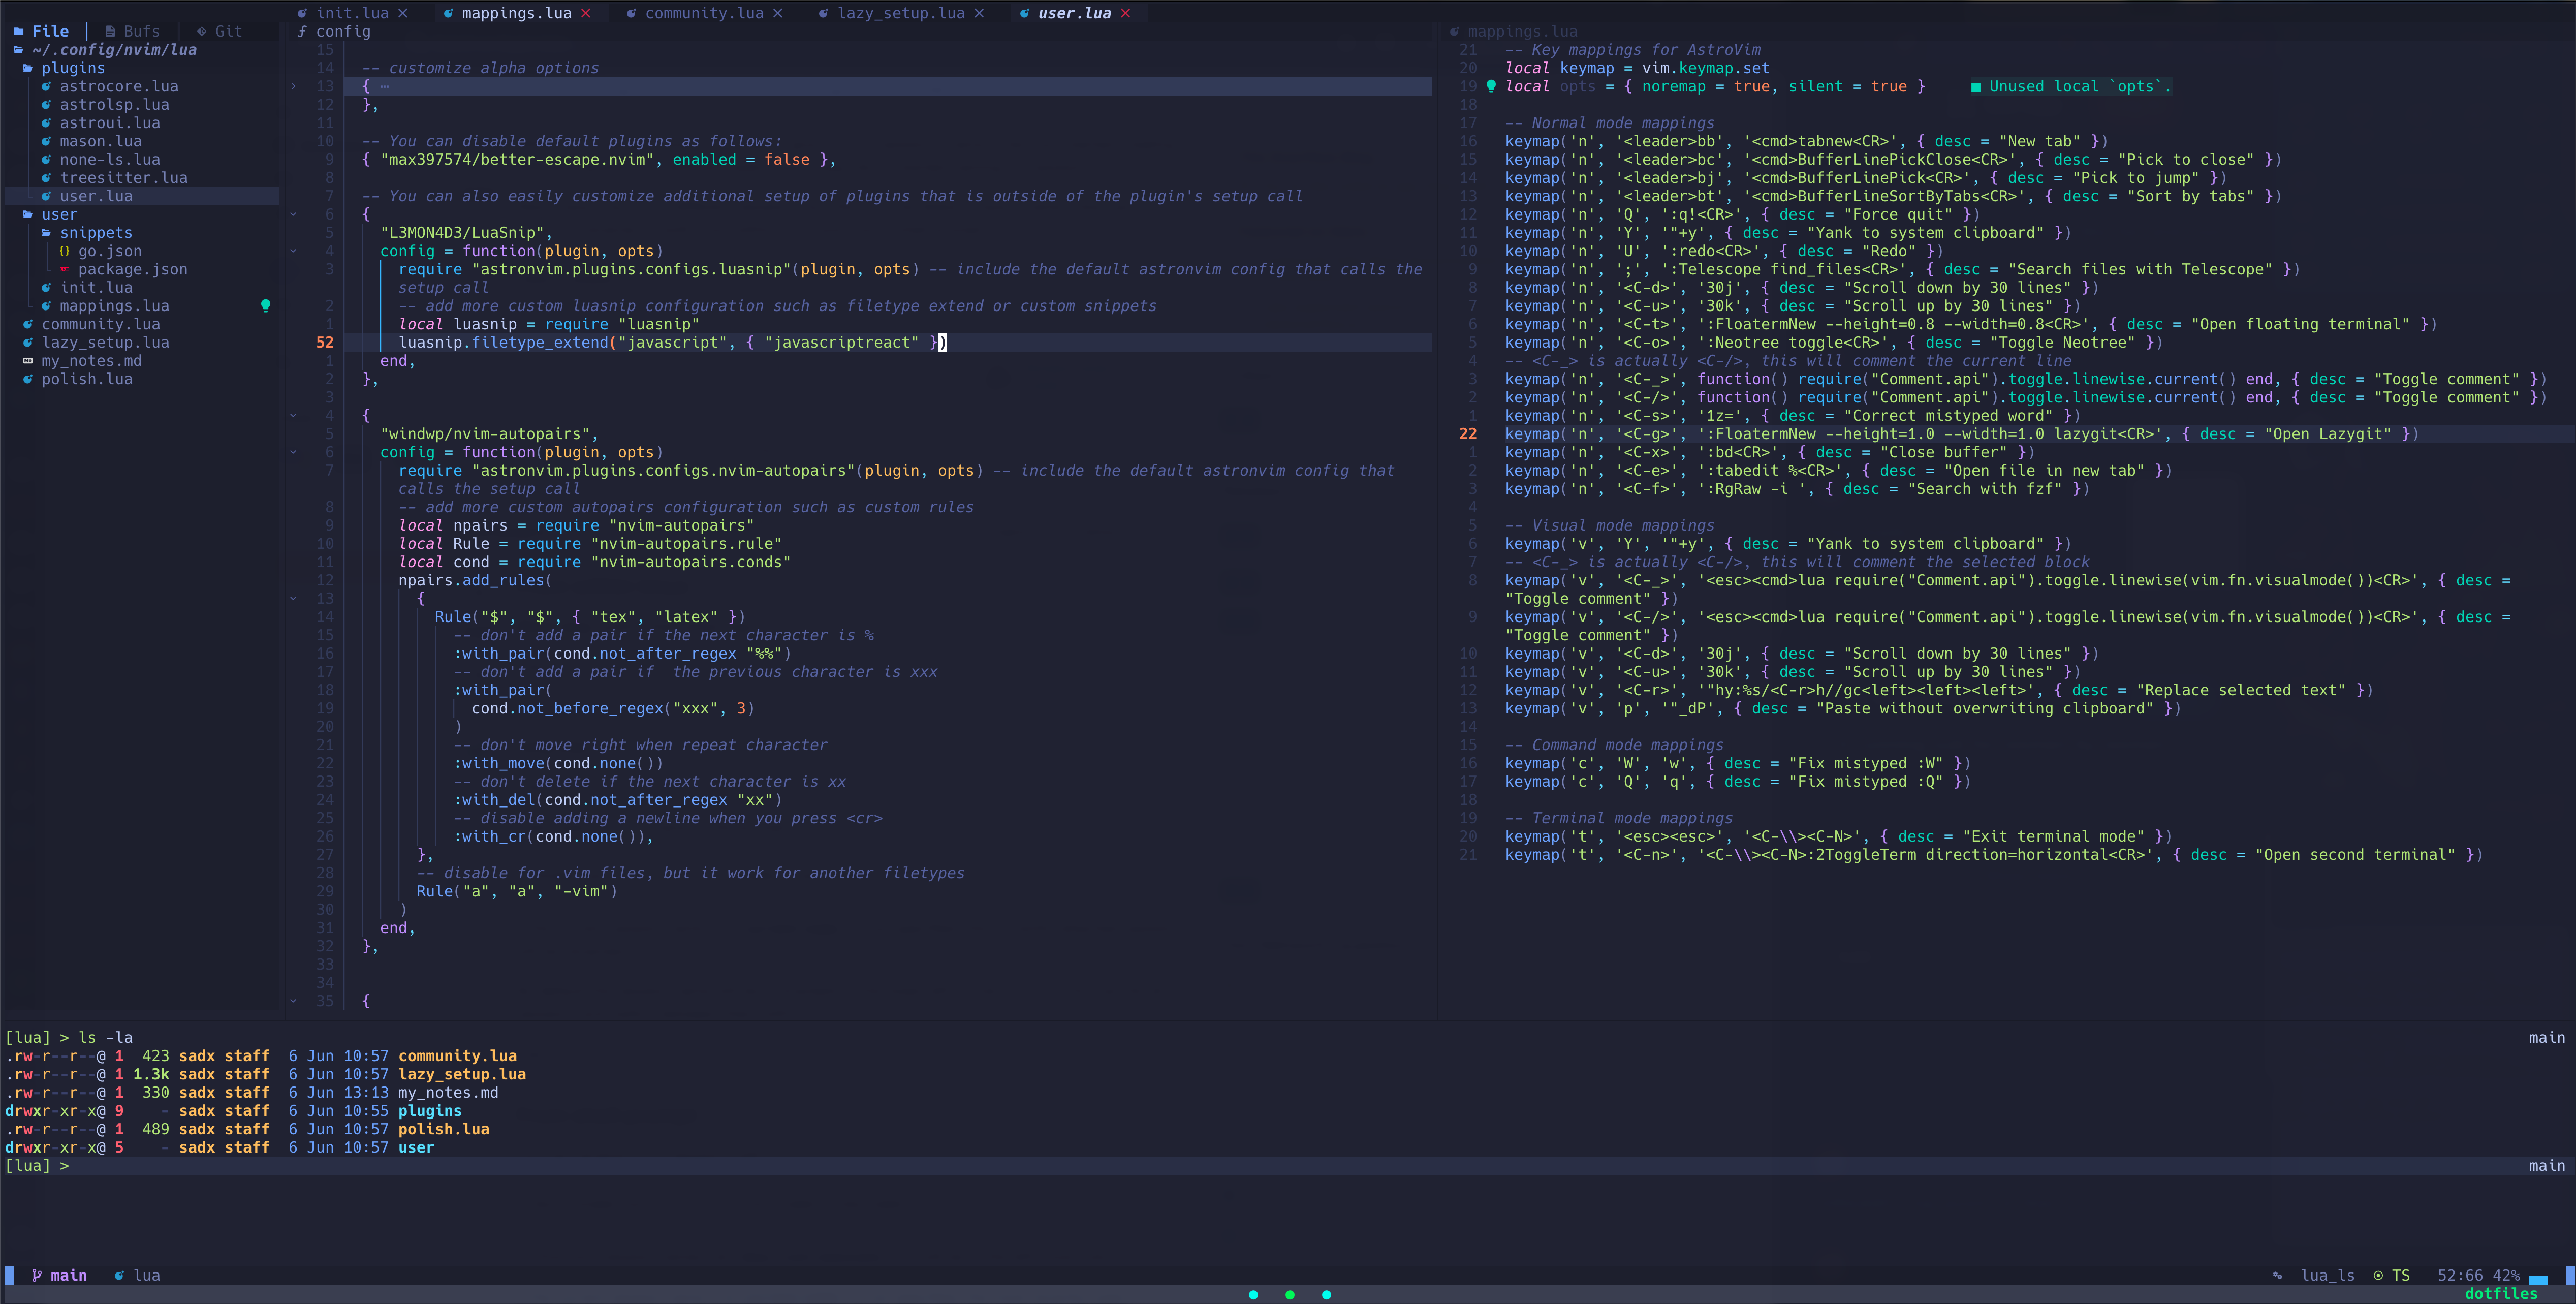This screenshot has width=2576, height=1304.
Task: Click the 'dotfiles' tmux session label
Action: click(x=2501, y=1294)
